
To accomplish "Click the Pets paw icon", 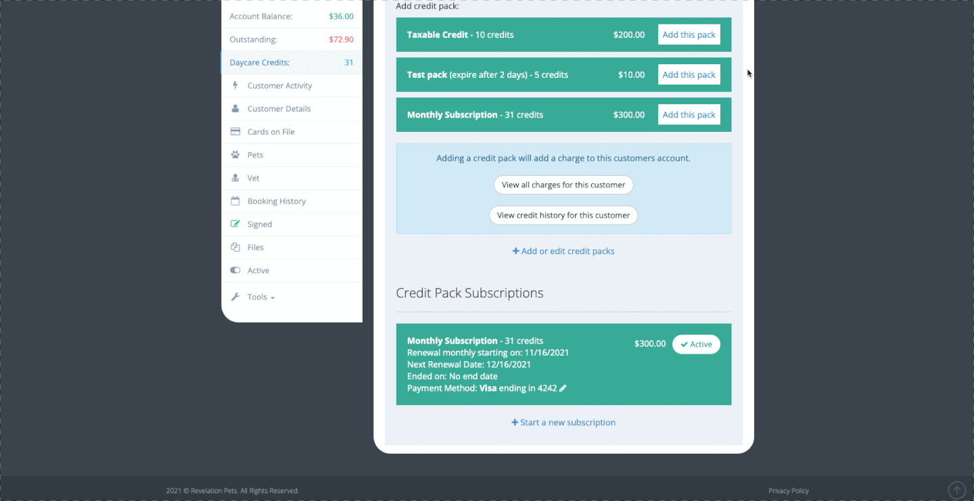I will [235, 154].
